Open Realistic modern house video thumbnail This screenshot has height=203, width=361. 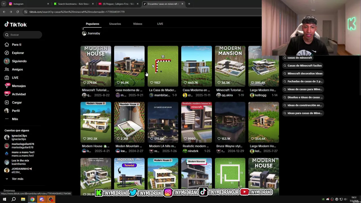(197, 122)
